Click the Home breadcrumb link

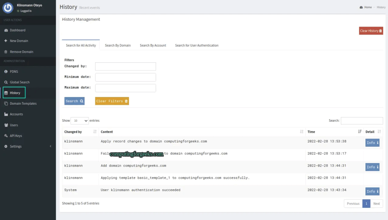368,7
